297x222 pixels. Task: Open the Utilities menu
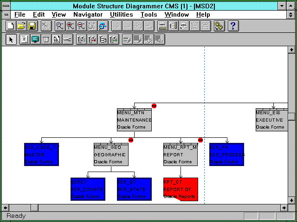[122, 14]
